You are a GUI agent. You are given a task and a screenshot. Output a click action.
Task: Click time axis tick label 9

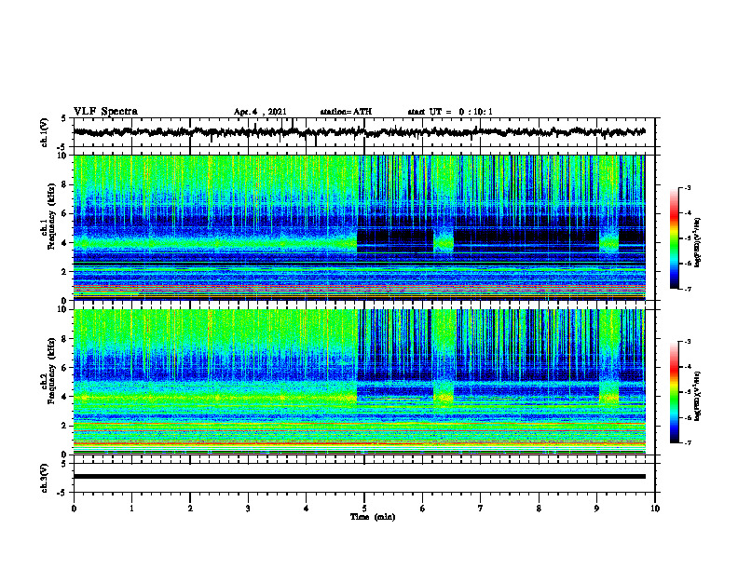click(x=596, y=509)
